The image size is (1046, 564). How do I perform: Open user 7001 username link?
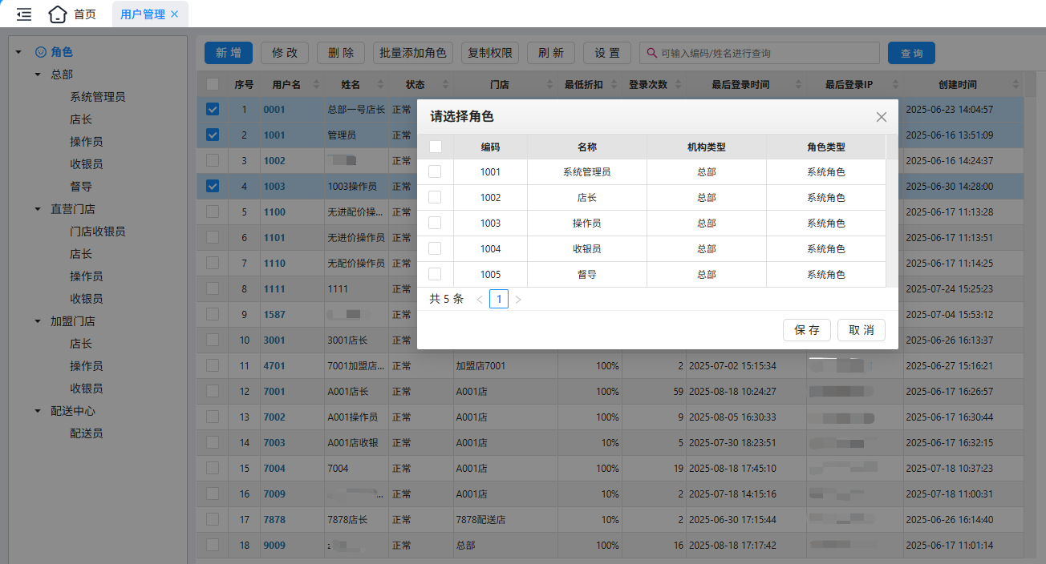tap(274, 392)
